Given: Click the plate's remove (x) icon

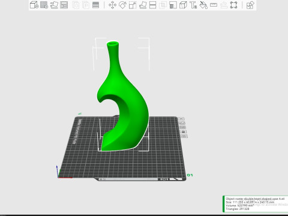Looking at the screenshot, I should (181, 119).
